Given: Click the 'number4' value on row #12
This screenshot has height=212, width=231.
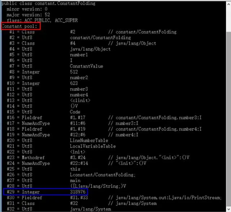Looking at the screenshot, I should [x=79, y=95].
